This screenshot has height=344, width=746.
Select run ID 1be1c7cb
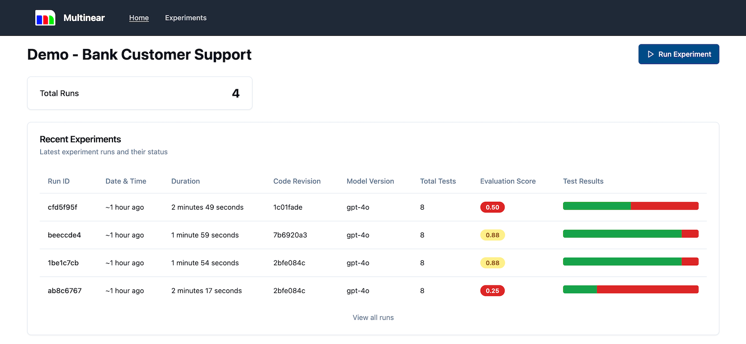coord(63,263)
